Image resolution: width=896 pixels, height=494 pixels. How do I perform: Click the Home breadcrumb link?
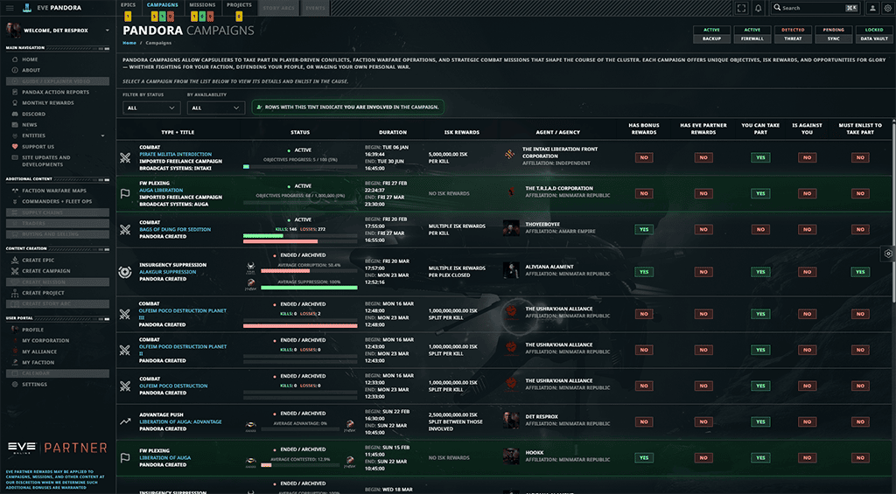(x=129, y=43)
